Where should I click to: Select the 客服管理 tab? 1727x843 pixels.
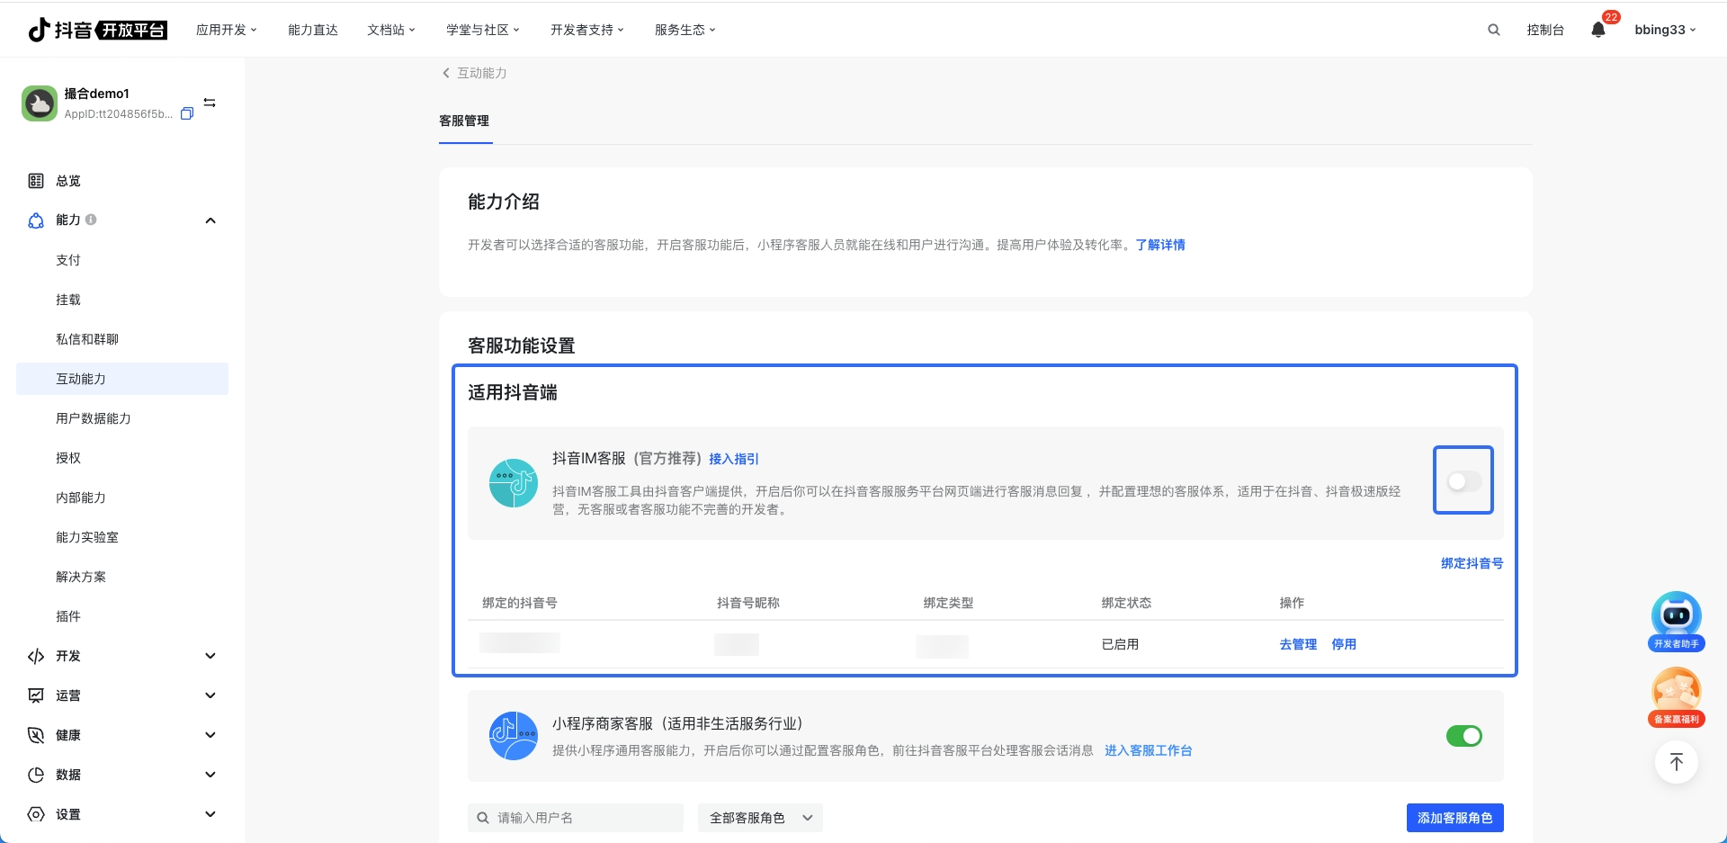tap(464, 121)
